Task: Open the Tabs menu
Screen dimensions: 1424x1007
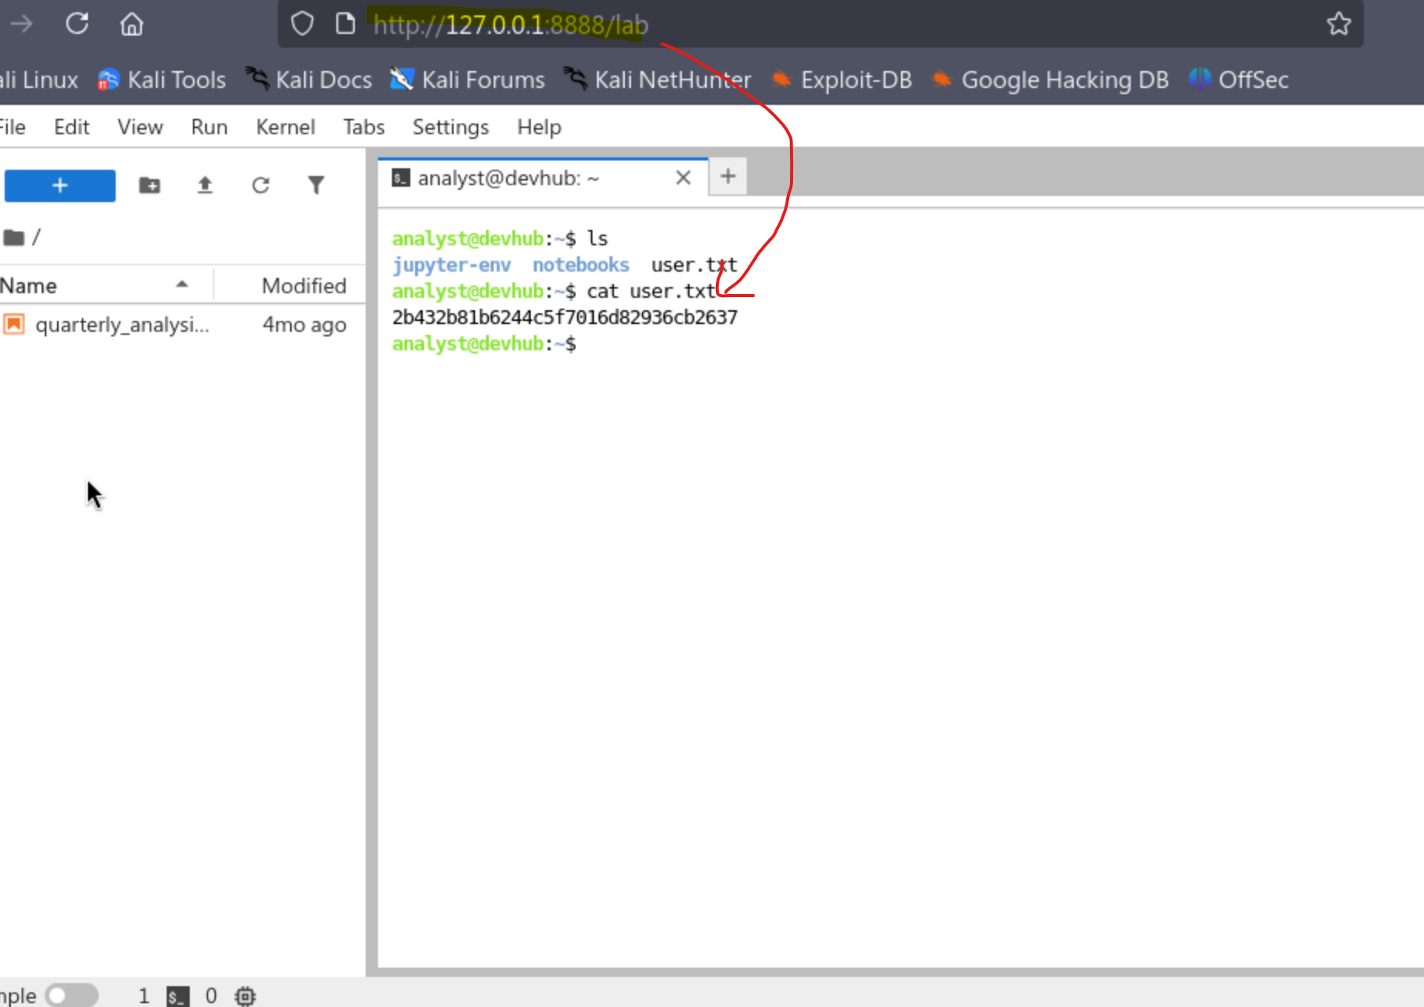Action: pyautogui.click(x=363, y=127)
